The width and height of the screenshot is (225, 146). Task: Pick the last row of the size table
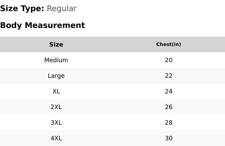click(112, 138)
